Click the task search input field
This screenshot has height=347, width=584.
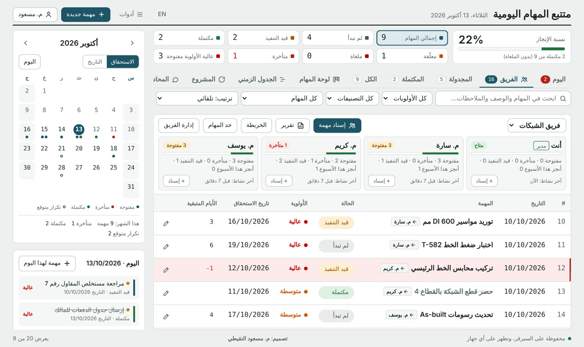coord(503,99)
